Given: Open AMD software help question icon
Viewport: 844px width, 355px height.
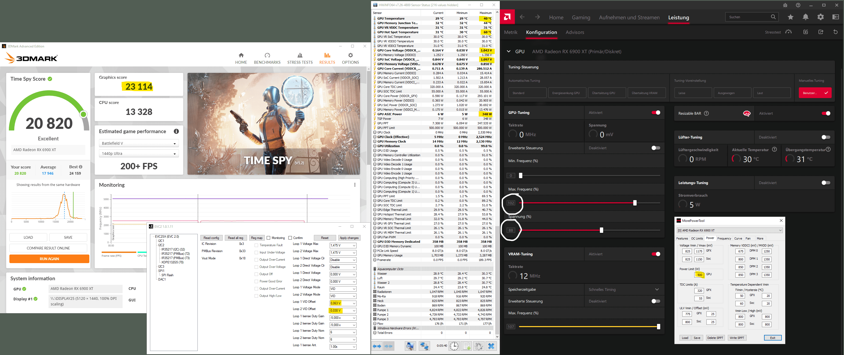Looking at the screenshot, I should coord(798,5).
